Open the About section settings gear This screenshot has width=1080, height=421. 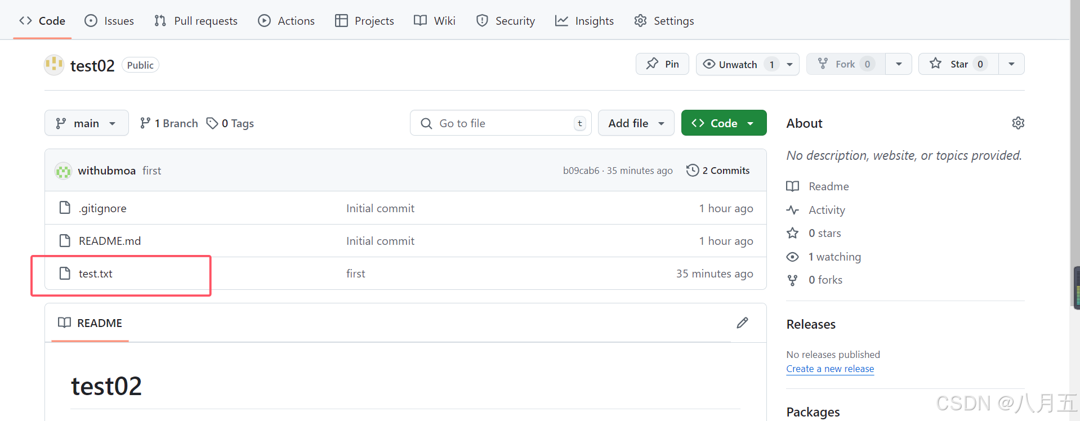[x=1018, y=123]
